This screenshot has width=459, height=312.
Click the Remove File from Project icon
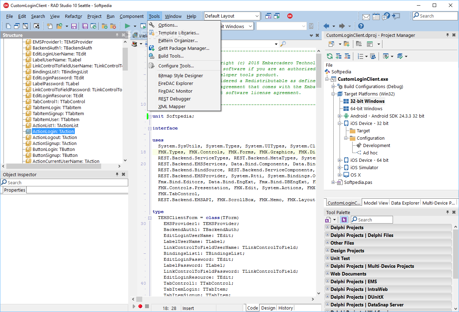coord(113,26)
